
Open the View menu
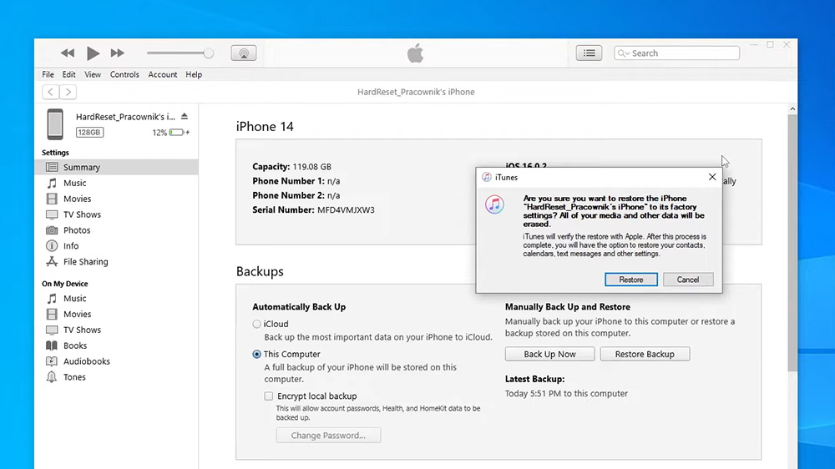[93, 74]
